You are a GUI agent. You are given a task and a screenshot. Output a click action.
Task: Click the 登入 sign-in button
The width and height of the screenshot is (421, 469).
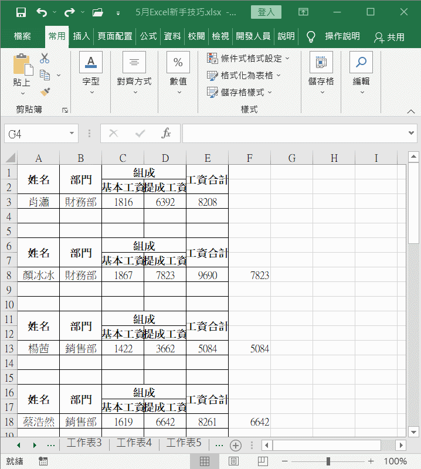click(266, 12)
